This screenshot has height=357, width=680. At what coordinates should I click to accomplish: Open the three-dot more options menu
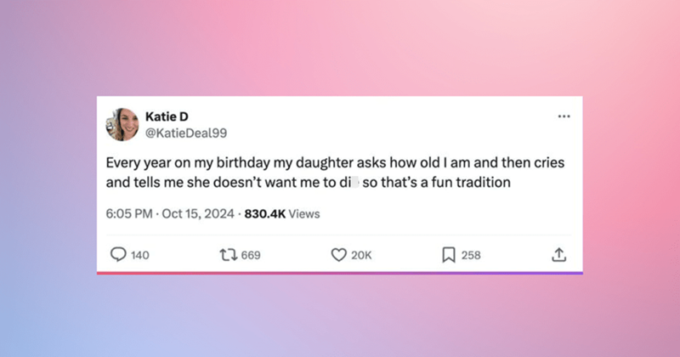pyautogui.click(x=564, y=116)
